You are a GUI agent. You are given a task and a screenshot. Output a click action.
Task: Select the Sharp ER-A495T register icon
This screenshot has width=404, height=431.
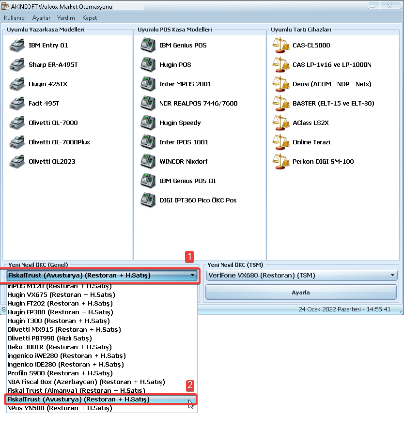(17, 64)
